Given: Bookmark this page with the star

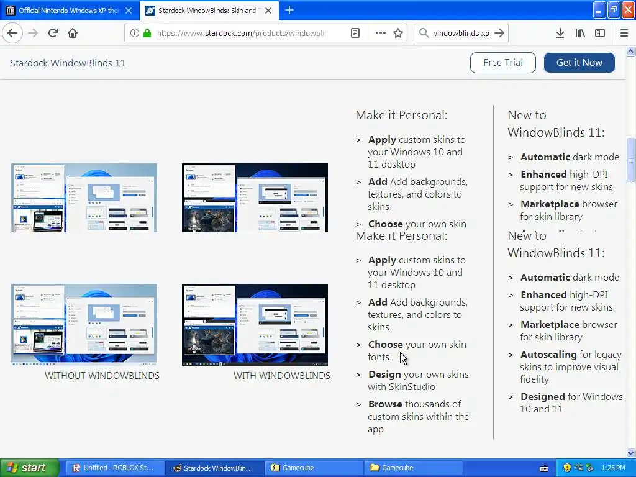Looking at the screenshot, I should click(x=398, y=33).
